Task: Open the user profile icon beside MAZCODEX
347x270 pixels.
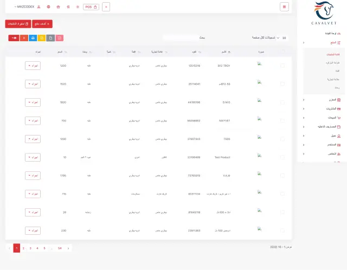Action: (38, 7)
